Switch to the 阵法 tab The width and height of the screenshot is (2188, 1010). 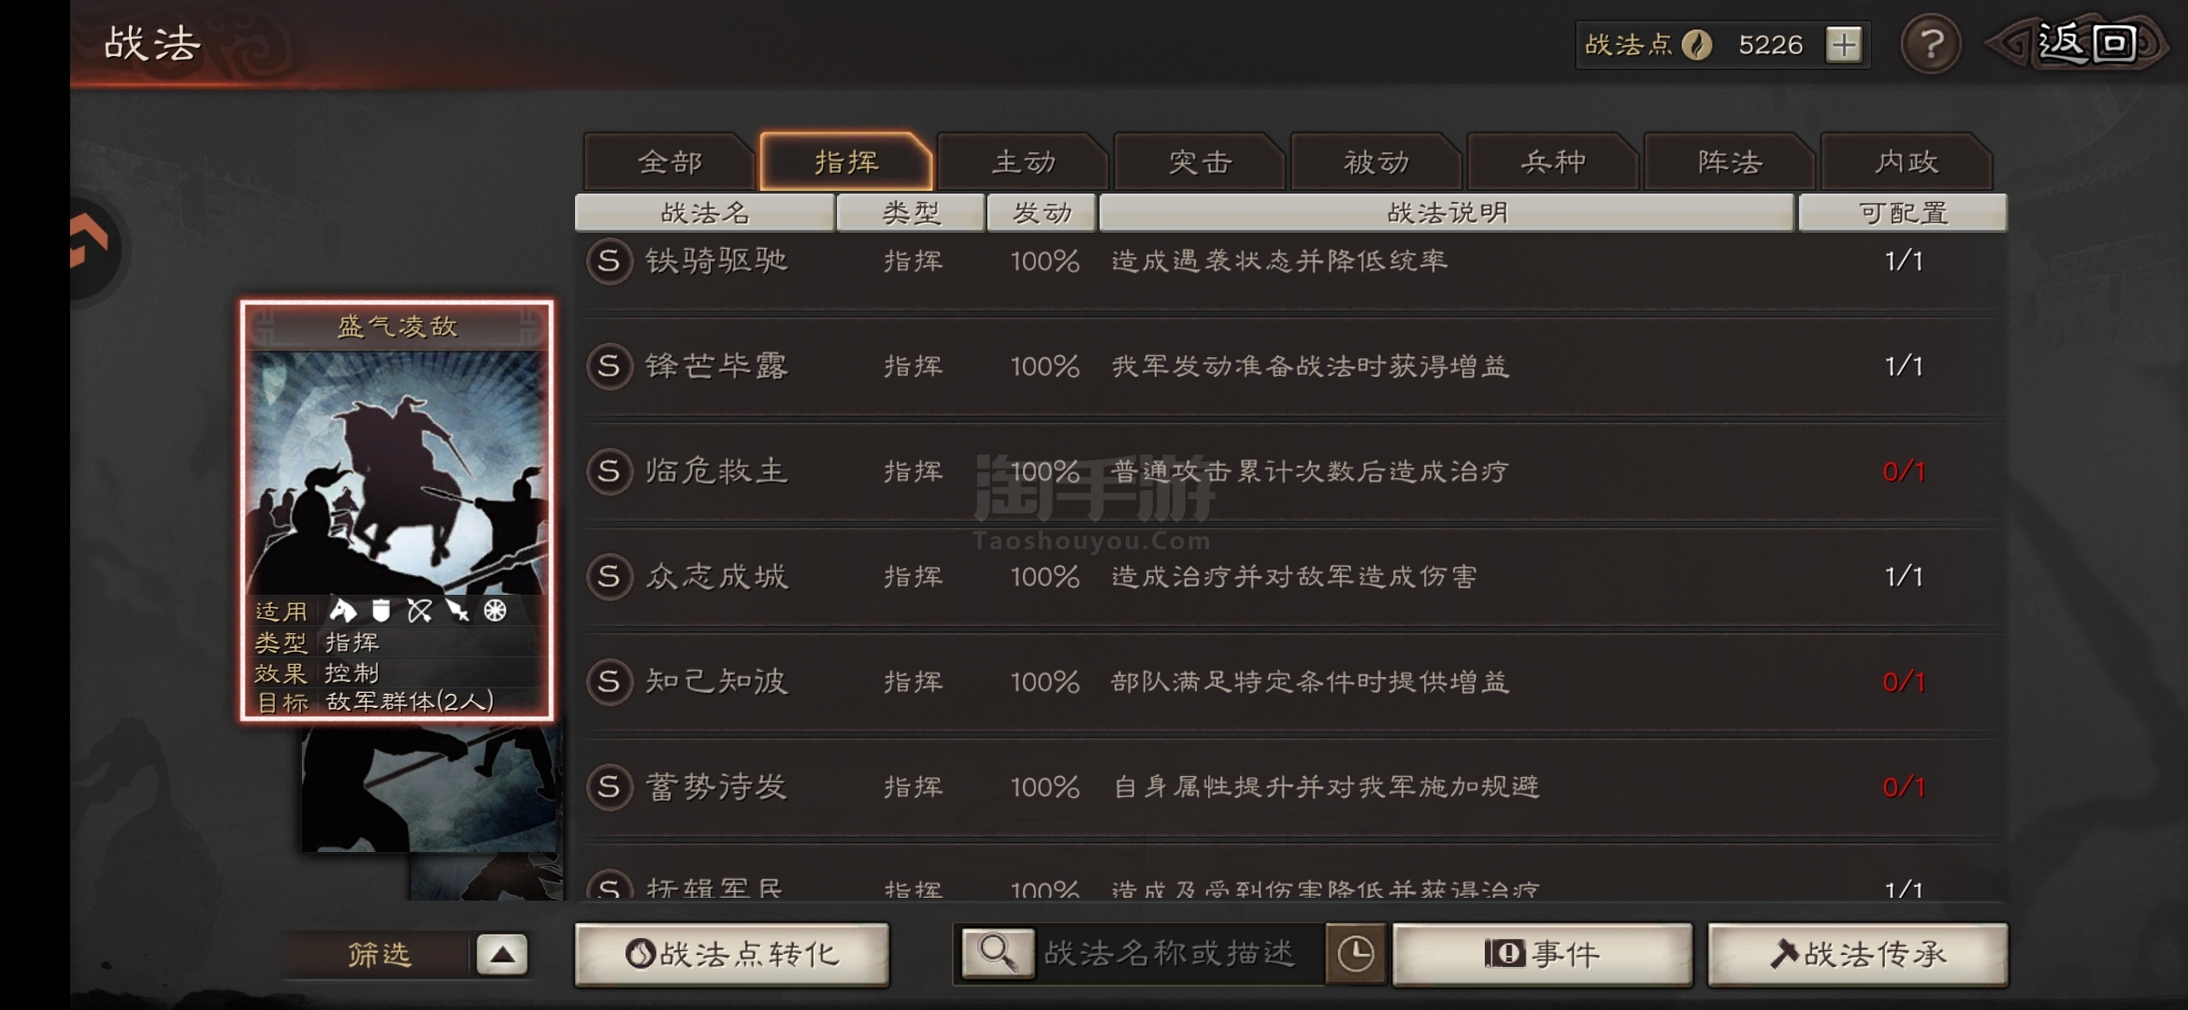tap(1730, 163)
